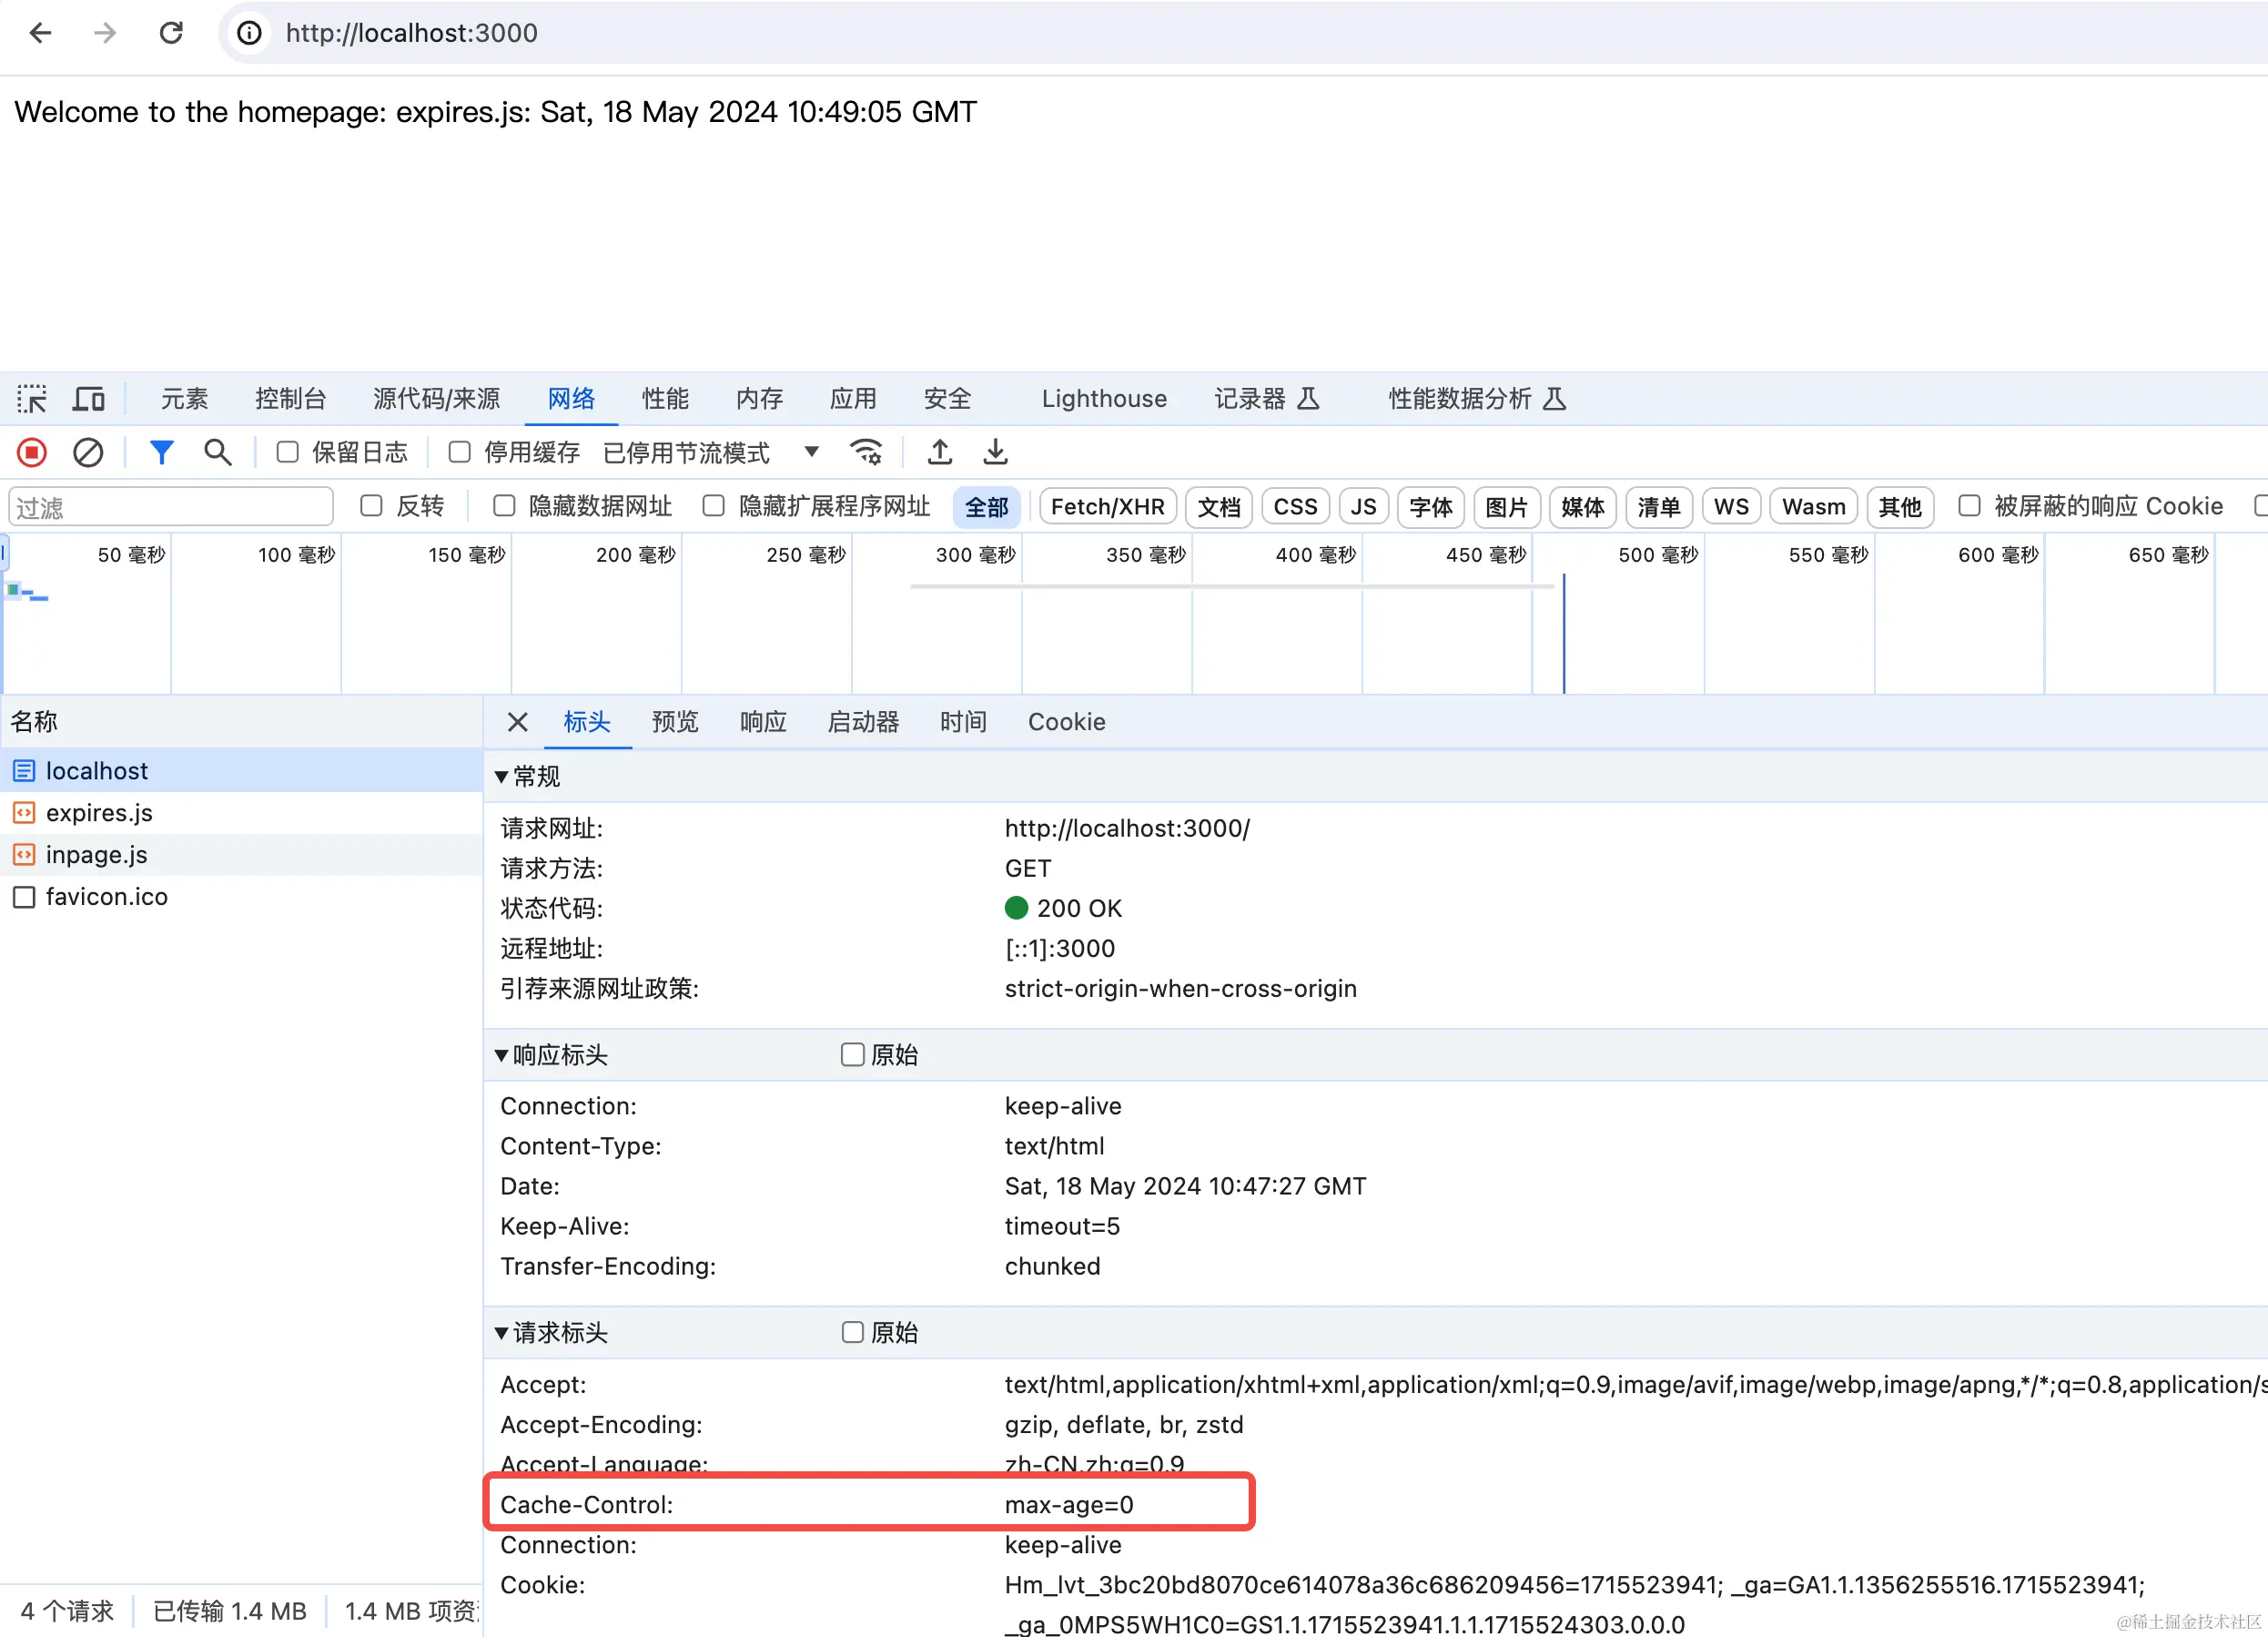Open network search with the magnifier icon
Image resolution: width=2268 pixels, height=1637 pixels.
tap(217, 452)
